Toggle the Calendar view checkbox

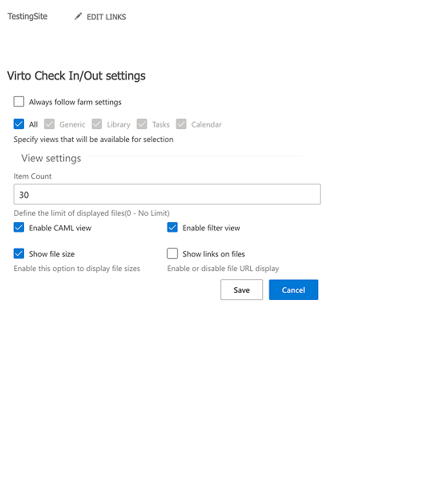click(181, 124)
